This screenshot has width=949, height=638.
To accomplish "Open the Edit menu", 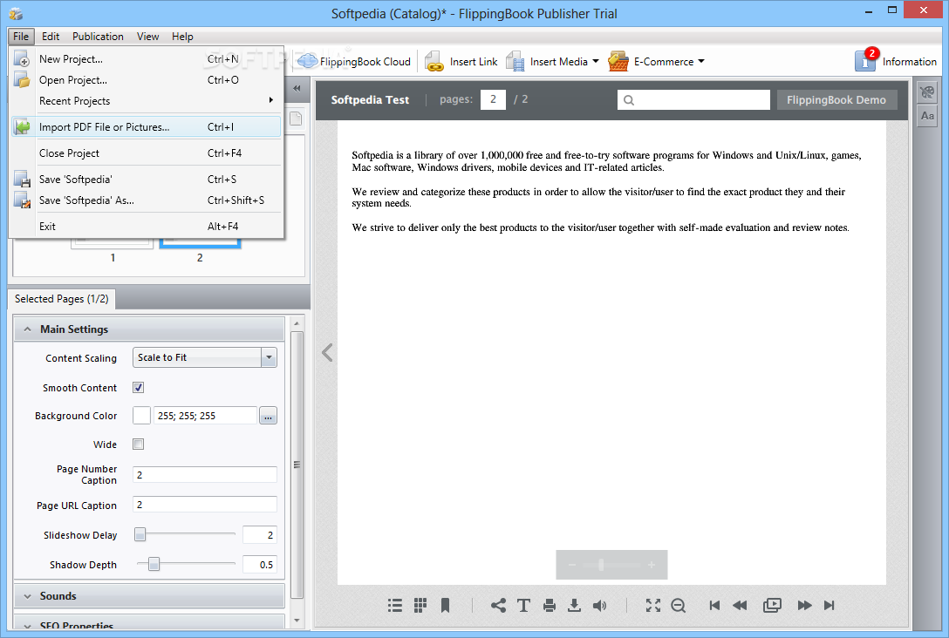I will click(51, 37).
